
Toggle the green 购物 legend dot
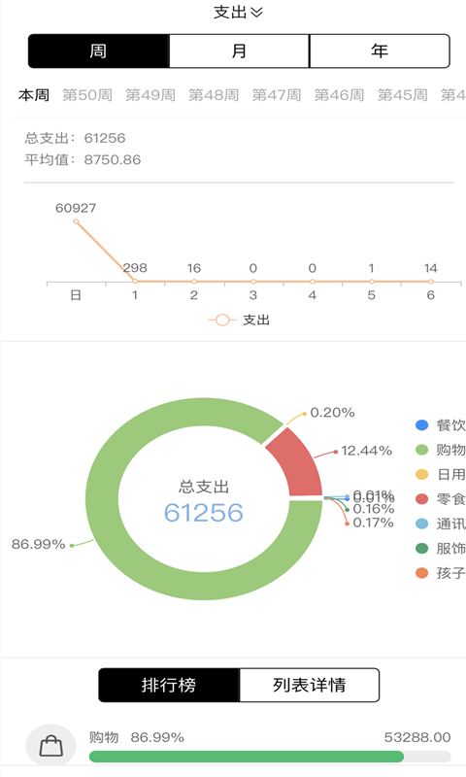coord(421,450)
